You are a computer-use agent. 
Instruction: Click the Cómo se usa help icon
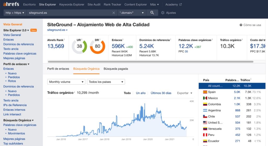[241, 25]
